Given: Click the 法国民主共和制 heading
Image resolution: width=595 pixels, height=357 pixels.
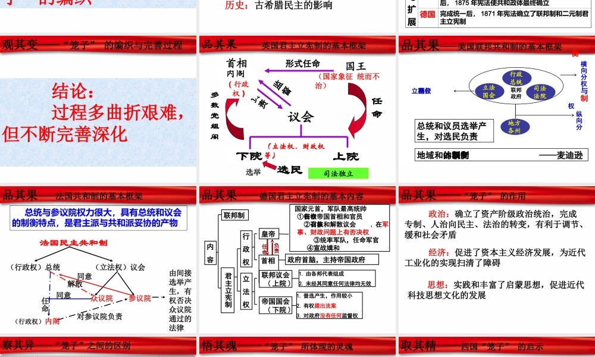Looking at the screenshot, I should pos(73,242).
